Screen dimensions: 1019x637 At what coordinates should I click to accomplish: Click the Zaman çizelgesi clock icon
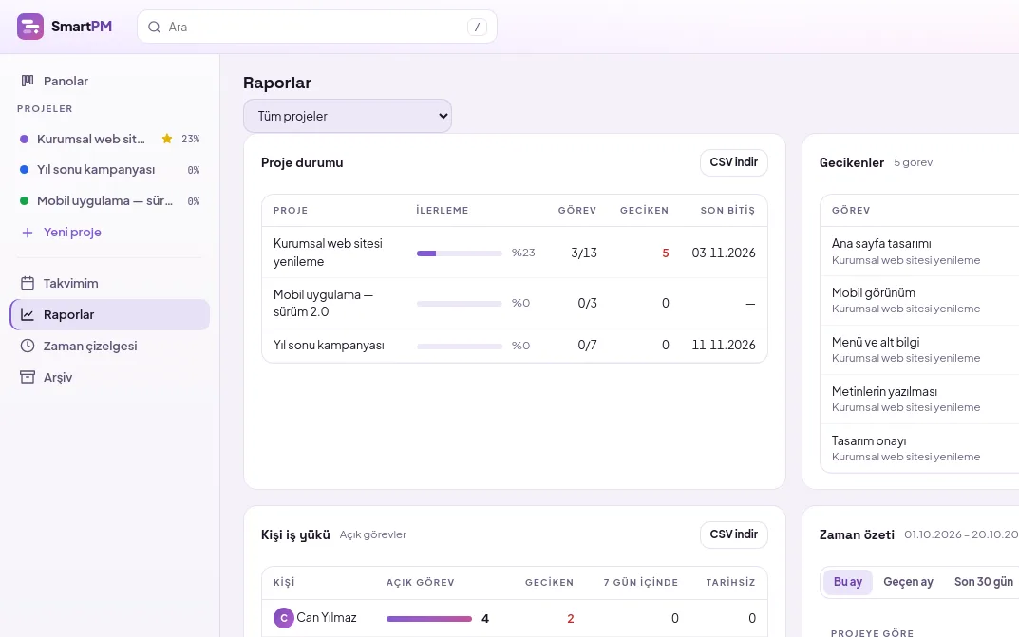pos(28,346)
